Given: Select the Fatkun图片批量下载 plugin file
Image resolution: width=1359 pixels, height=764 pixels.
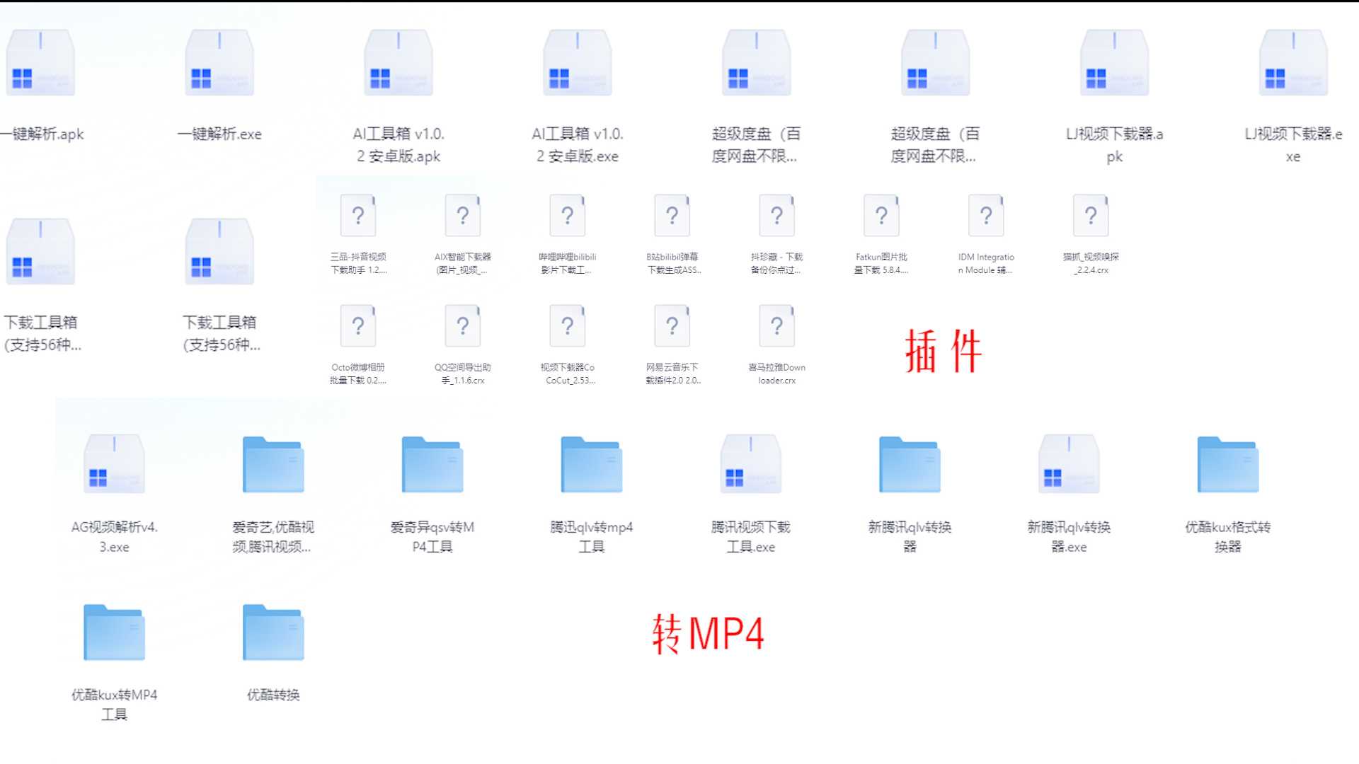Looking at the screenshot, I should pos(881,216).
